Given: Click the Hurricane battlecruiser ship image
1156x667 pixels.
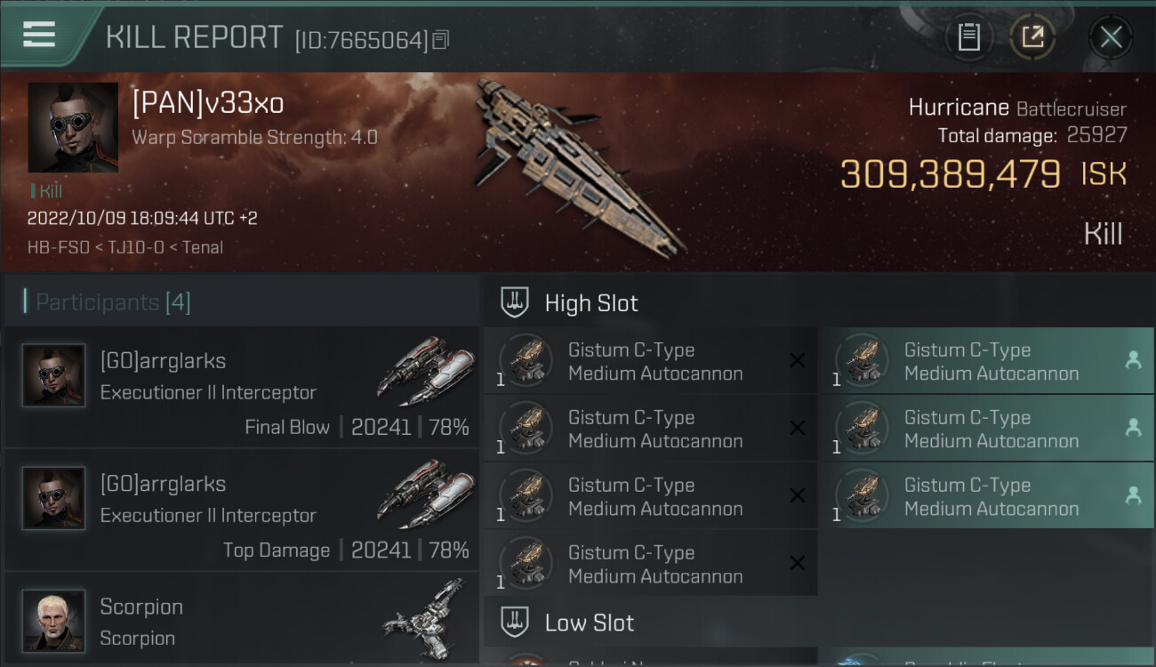Looking at the screenshot, I should 578,165.
